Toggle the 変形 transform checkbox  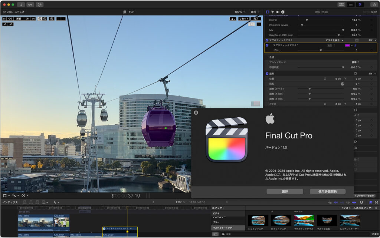(267, 74)
